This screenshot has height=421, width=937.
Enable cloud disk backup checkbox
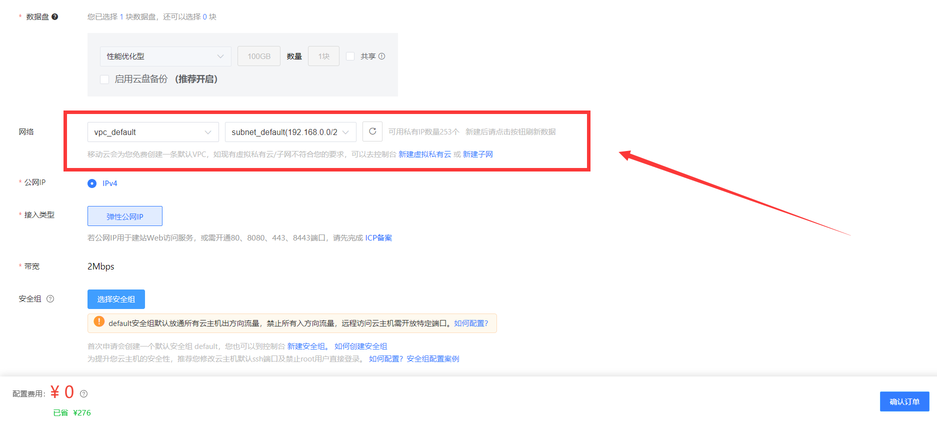click(x=104, y=79)
